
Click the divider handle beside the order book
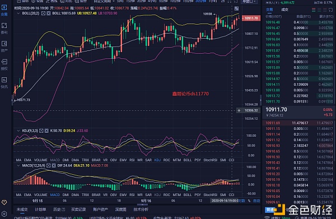tap(261, 100)
